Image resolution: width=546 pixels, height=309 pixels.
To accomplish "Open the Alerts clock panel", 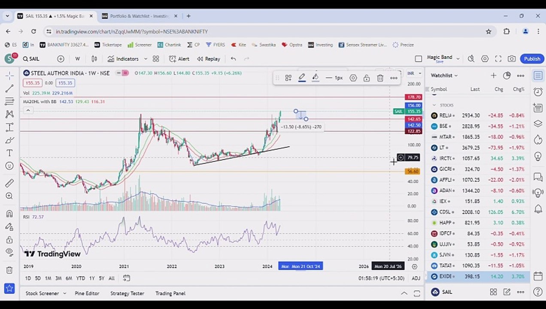I will pos(538,92).
